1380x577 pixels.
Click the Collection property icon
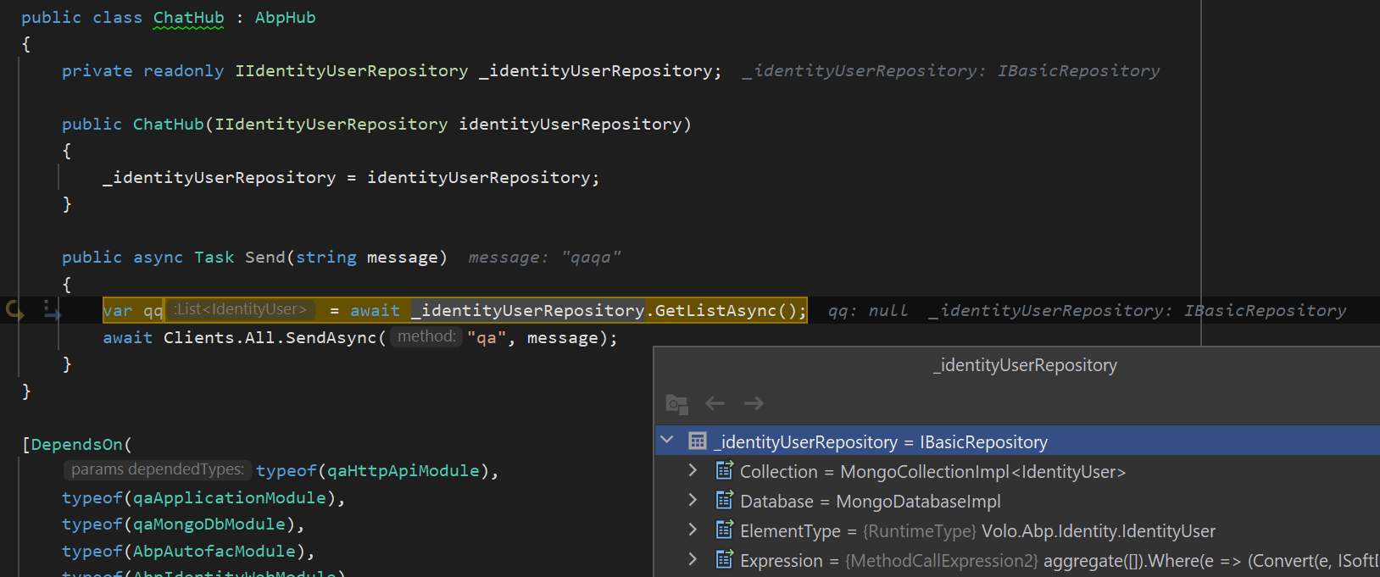(x=724, y=471)
